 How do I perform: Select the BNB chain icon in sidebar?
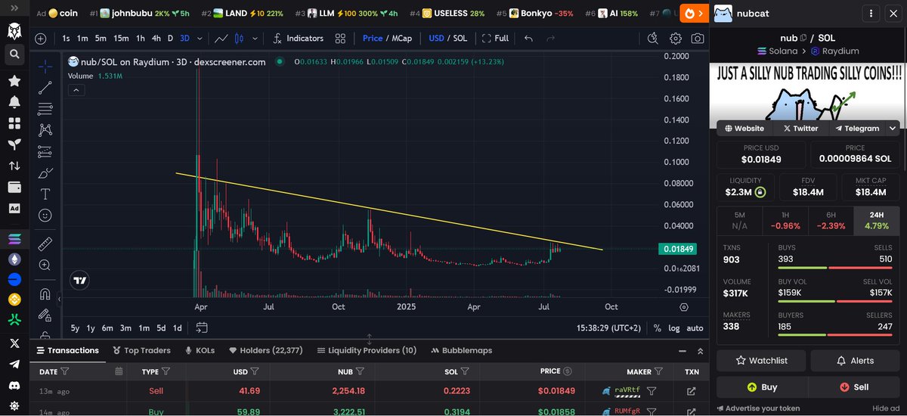click(14, 300)
